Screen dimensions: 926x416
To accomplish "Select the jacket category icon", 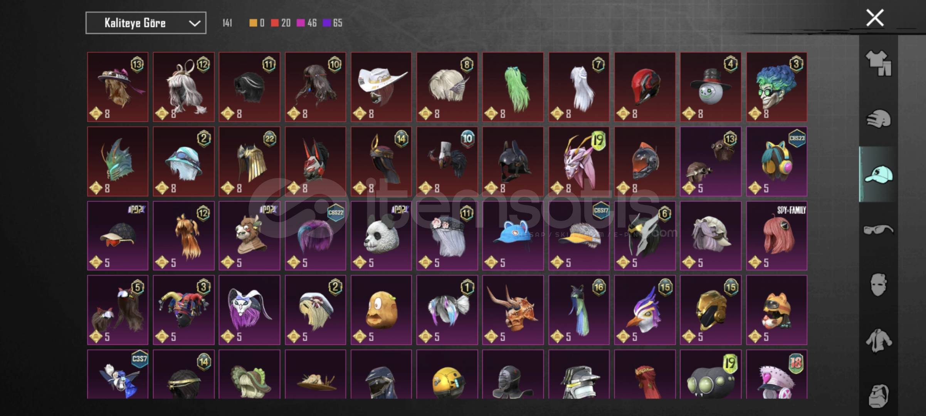I will 878,340.
